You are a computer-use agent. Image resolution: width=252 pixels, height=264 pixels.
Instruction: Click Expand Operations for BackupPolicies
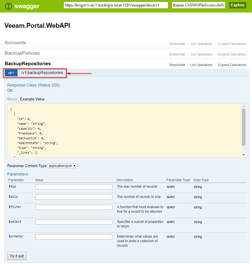232,54
